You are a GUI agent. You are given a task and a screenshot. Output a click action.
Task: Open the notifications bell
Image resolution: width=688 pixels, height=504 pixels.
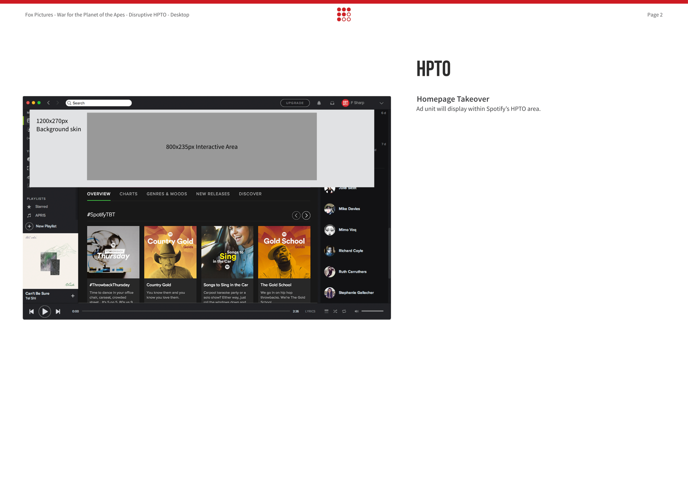[319, 103]
